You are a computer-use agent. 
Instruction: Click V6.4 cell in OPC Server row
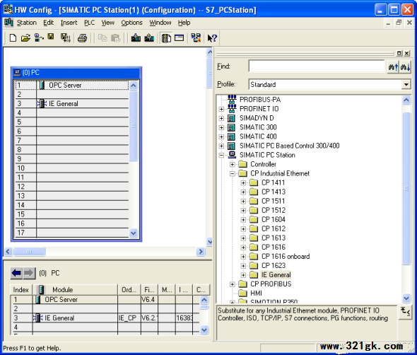coord(149,300)
